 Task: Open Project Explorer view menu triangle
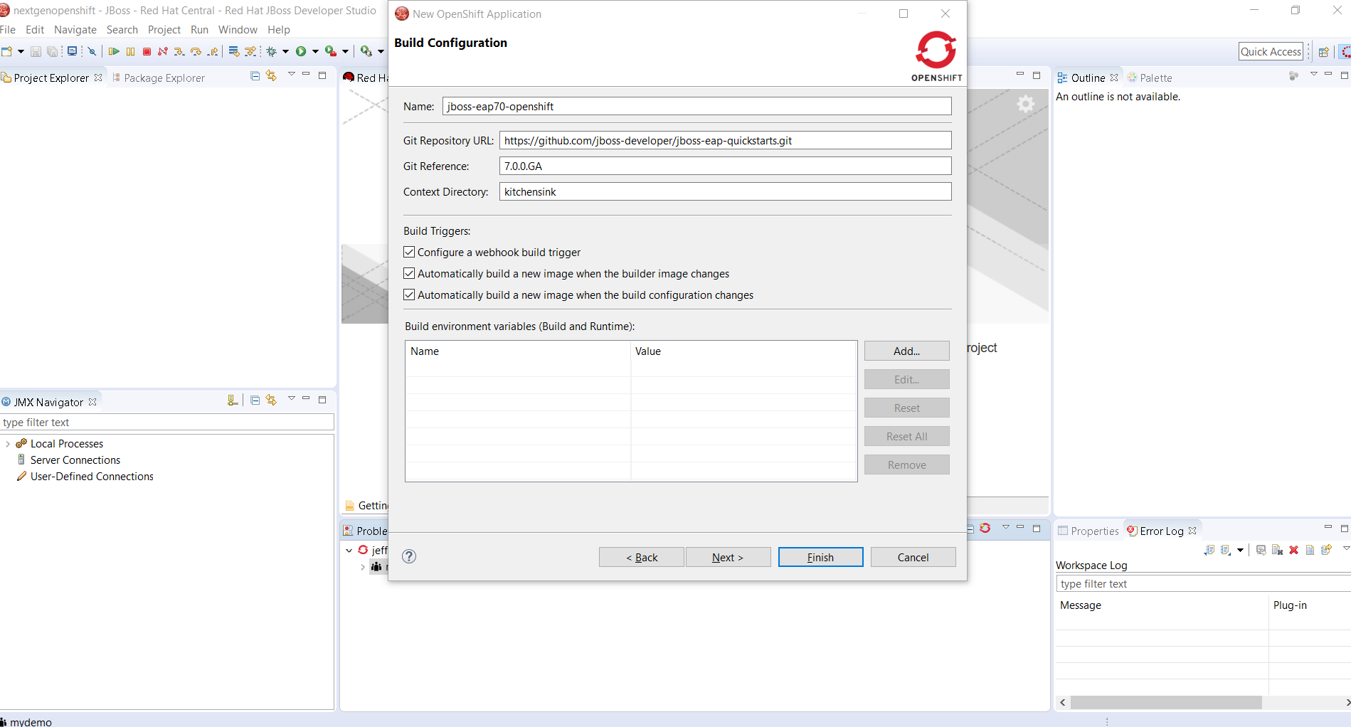tap(291, 74)
